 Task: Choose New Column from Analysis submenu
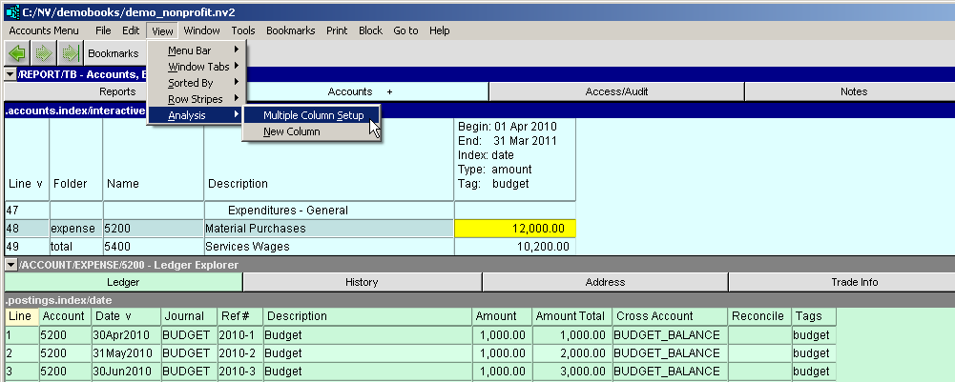coord(291,131)
